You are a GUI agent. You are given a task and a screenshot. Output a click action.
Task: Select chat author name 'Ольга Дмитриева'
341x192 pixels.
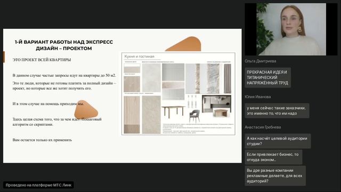tap(261, 61)
